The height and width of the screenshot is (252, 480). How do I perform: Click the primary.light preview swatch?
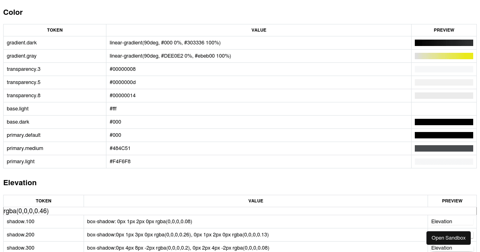pyautogui.click(x=444, y=162)
